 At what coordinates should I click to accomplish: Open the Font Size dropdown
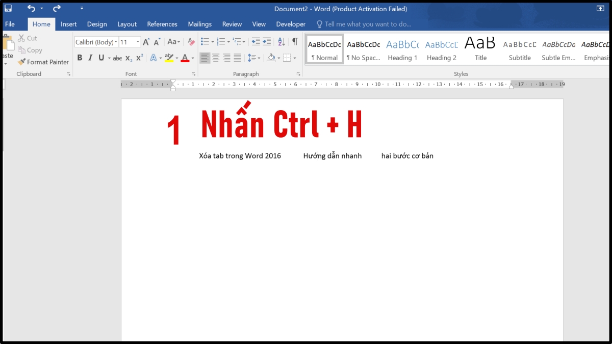[x=137, y=42]
